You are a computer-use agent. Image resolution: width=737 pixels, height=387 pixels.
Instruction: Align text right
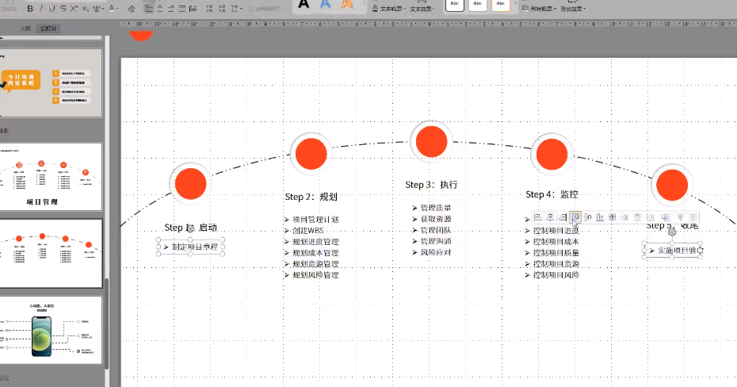[x=170, y=9]
